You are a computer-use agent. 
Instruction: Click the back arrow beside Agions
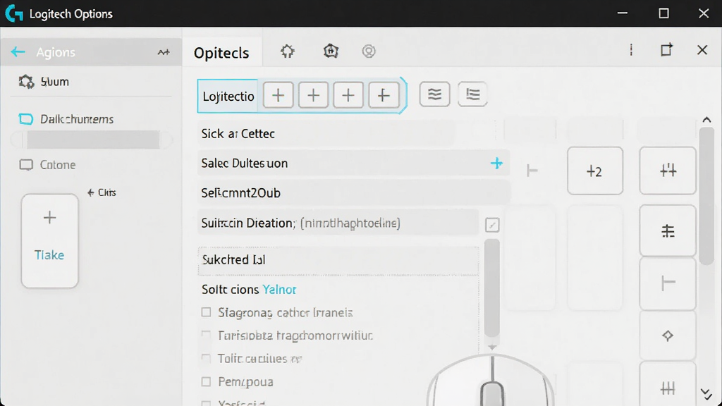tap(18, 52)
